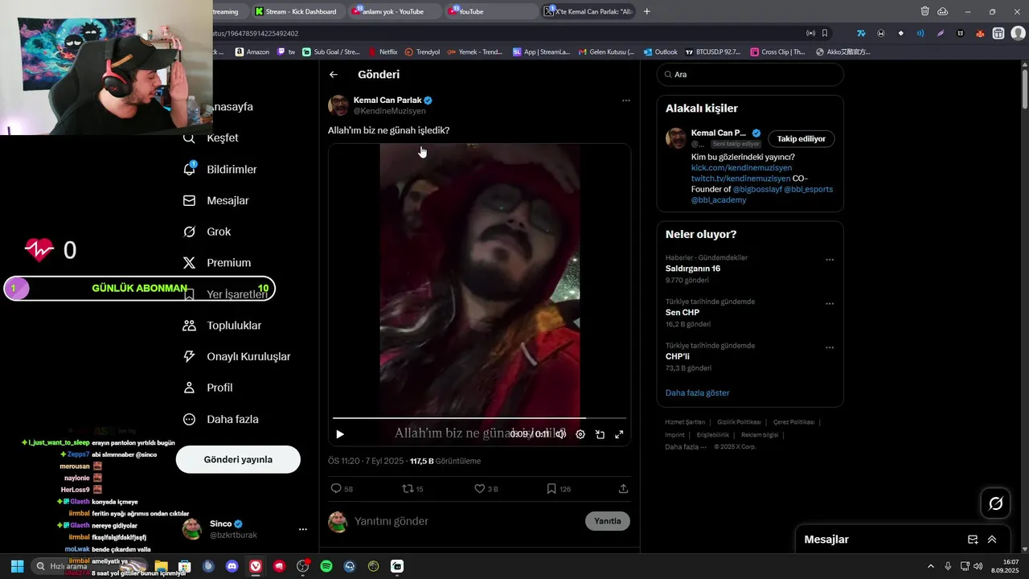Go back using the Gönderi arrow
Image resolution: width=1029 pixels, height=579 pixels.
(334, 75)
